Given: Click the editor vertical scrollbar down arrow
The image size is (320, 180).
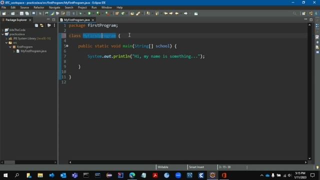Looking at the screenshot, I should coord(309,158).
